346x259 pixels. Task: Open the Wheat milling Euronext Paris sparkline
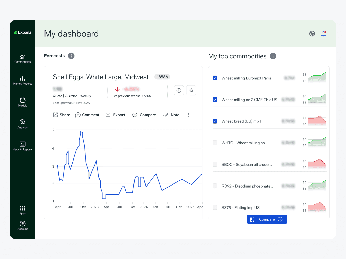coord(317,77)
